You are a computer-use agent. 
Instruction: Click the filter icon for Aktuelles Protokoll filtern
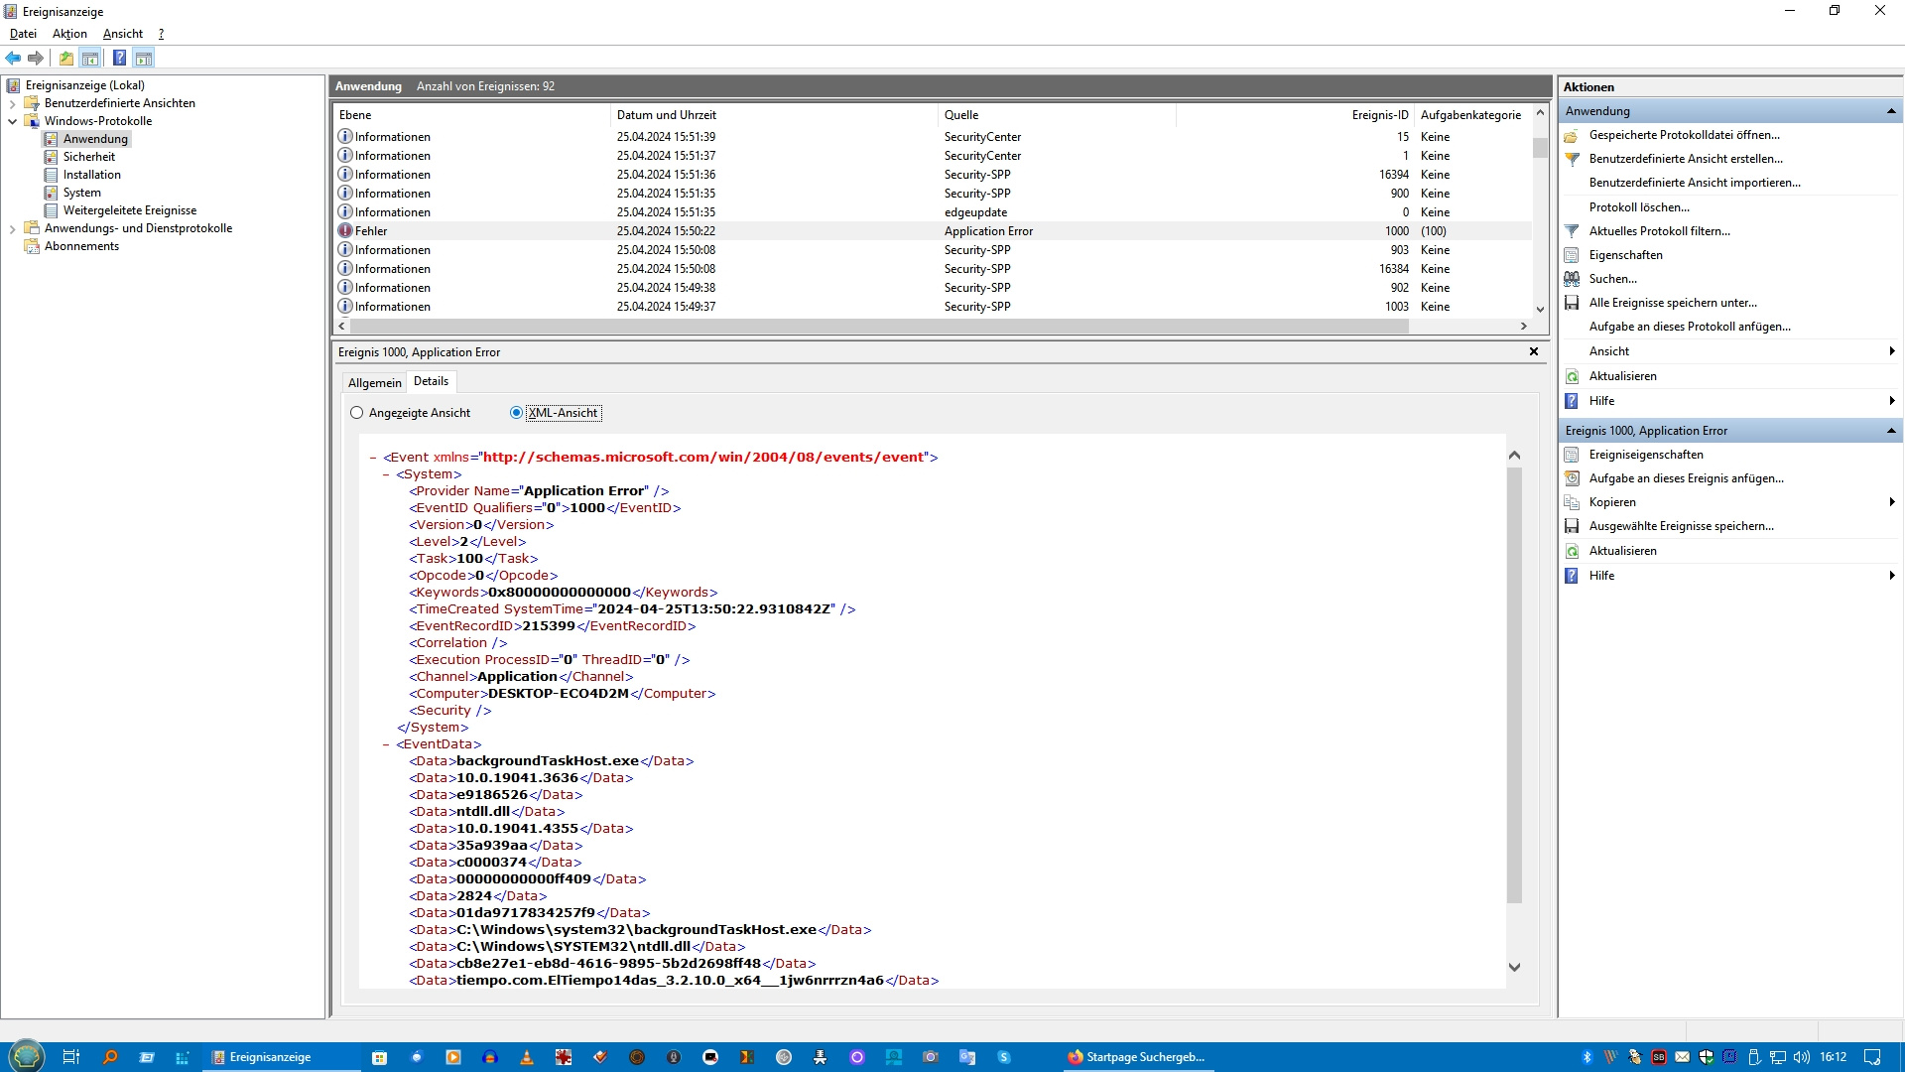1572,231
